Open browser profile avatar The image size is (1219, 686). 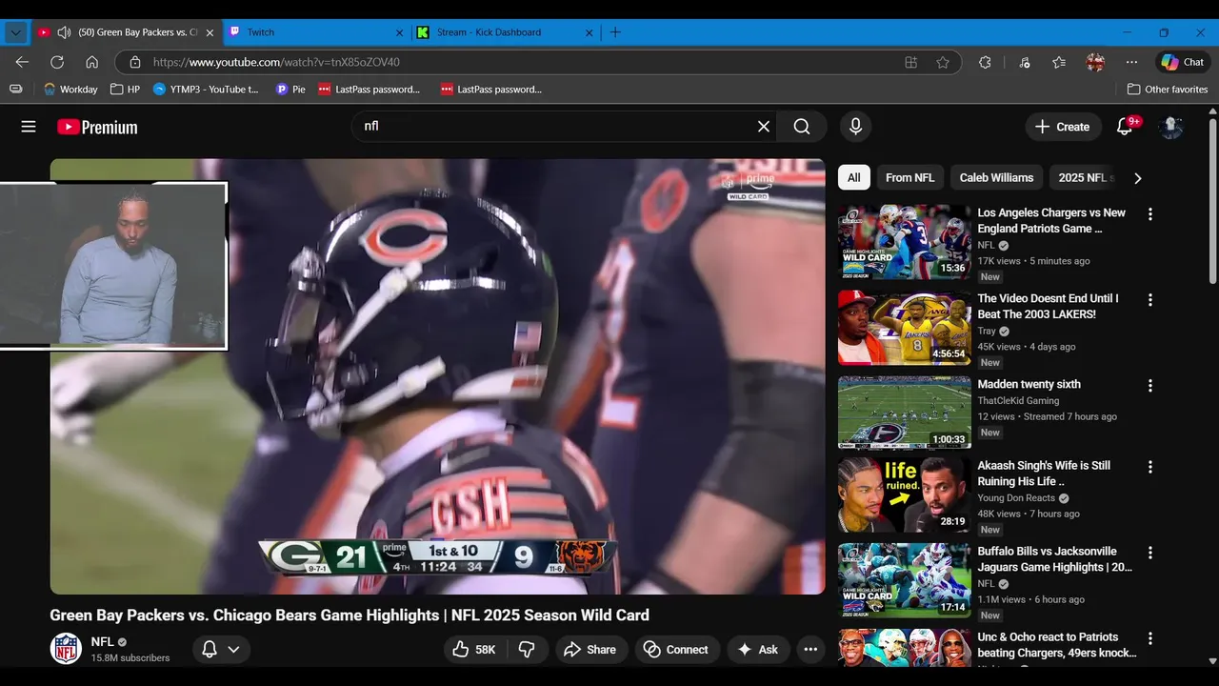tap(1095, 62)
